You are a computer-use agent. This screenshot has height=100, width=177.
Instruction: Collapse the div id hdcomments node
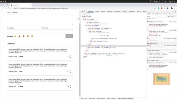click(85, 21)
